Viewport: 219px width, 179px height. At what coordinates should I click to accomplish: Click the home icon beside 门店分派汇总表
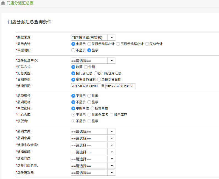point(3,3)
